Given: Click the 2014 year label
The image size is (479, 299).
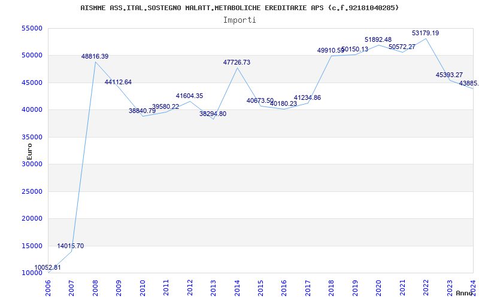Looking at the screenshot, I should coord(237,288).
